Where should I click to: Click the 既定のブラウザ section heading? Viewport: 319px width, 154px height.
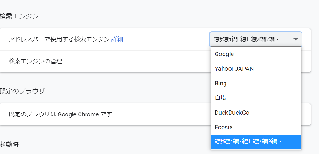[22, 91]
